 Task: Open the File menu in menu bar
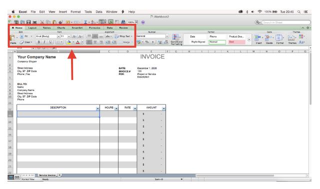33,12
